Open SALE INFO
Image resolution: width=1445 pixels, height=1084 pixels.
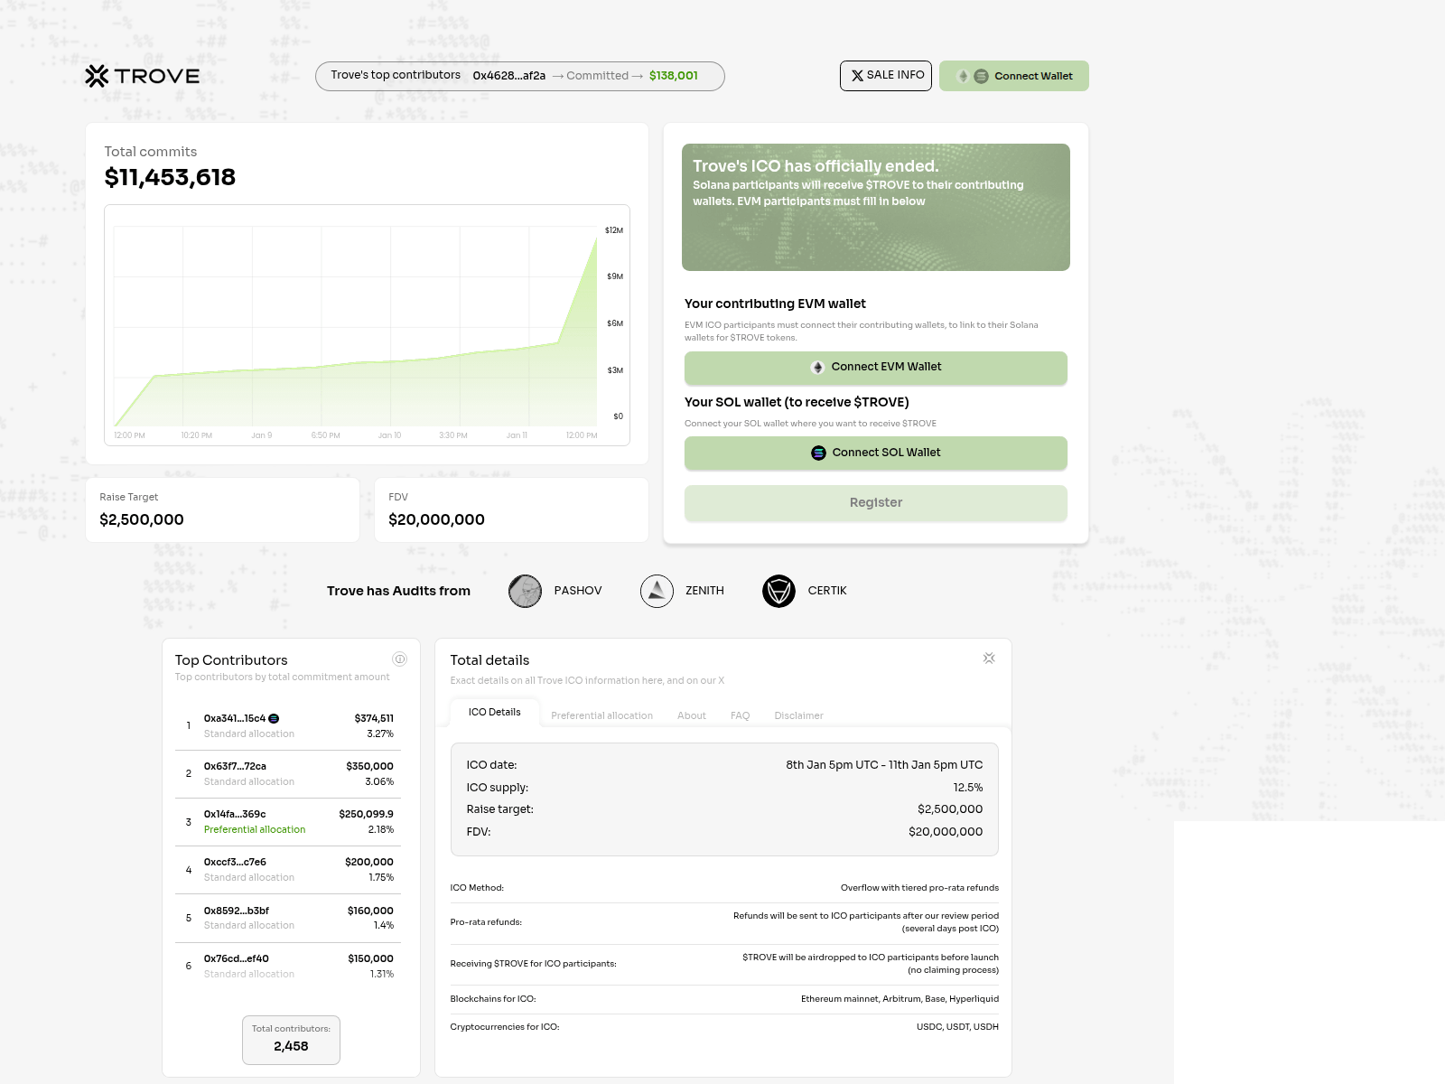(886, 76)
